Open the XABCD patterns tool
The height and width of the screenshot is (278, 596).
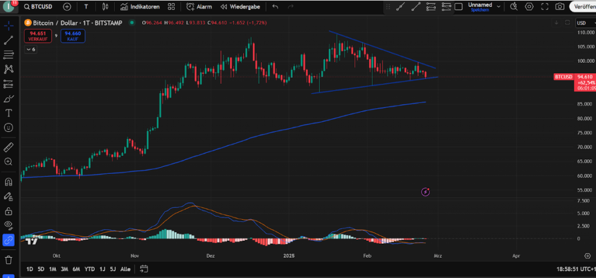(x=9, y=69)
